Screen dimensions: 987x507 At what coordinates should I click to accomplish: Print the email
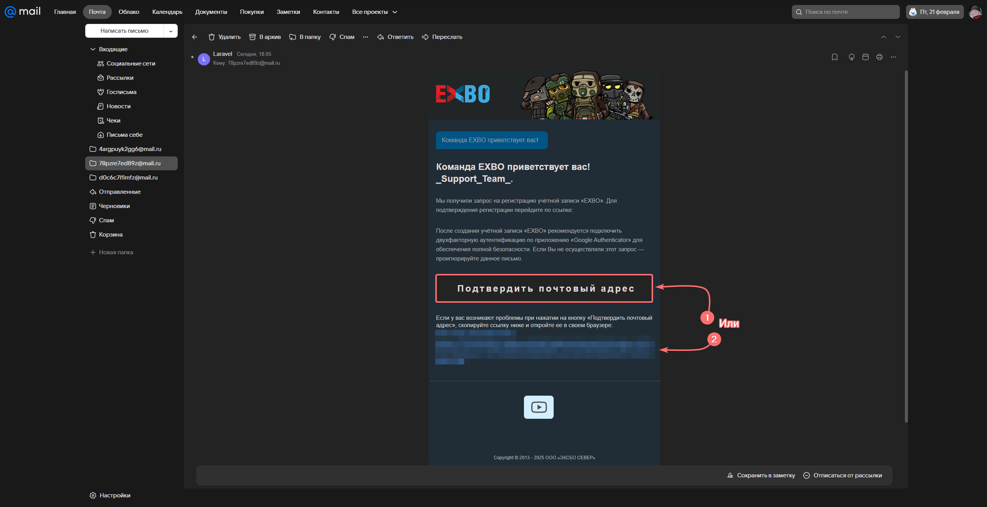click(879, 57)
